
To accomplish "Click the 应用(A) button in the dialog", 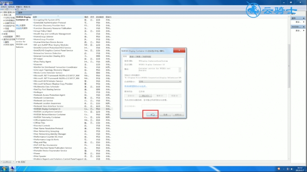I will coord(178,115).
